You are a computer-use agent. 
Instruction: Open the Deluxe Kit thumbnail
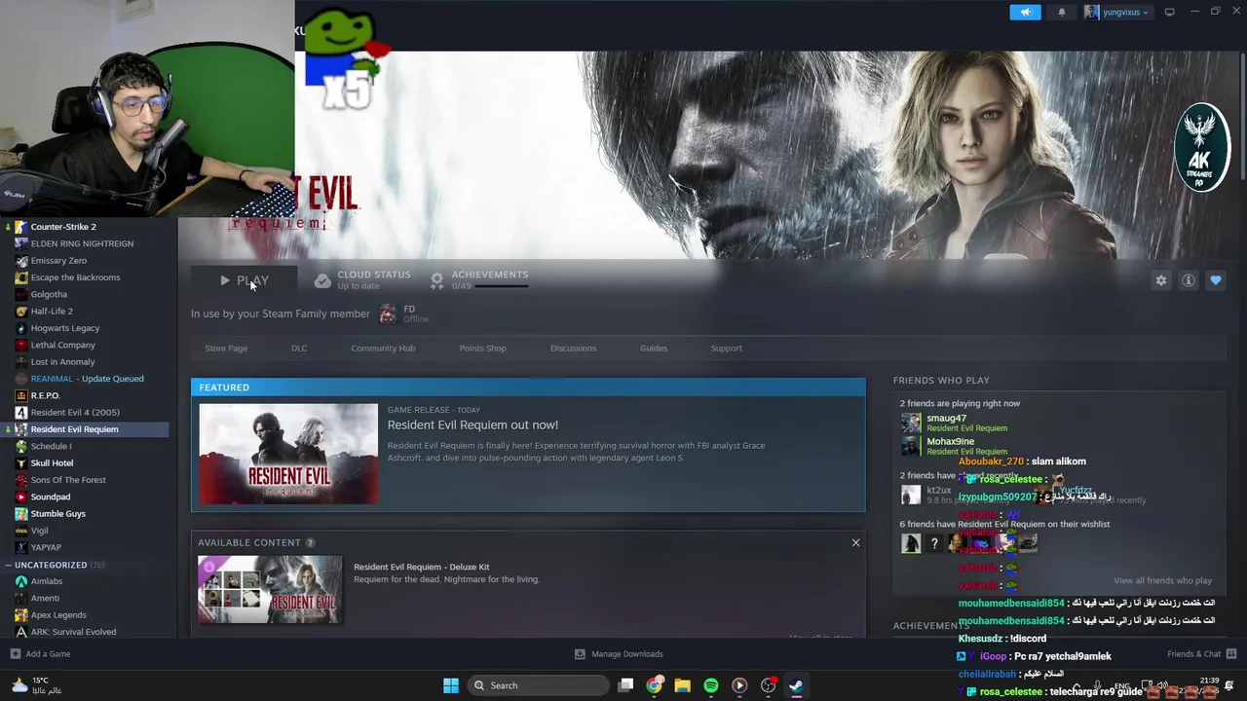pos(270,589)
